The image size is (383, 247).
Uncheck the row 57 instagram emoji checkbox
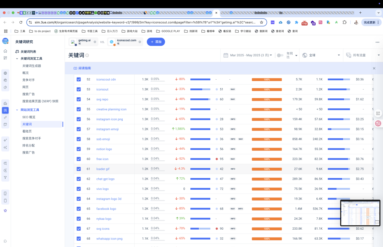pyautogui.click(x=79, y=129)
